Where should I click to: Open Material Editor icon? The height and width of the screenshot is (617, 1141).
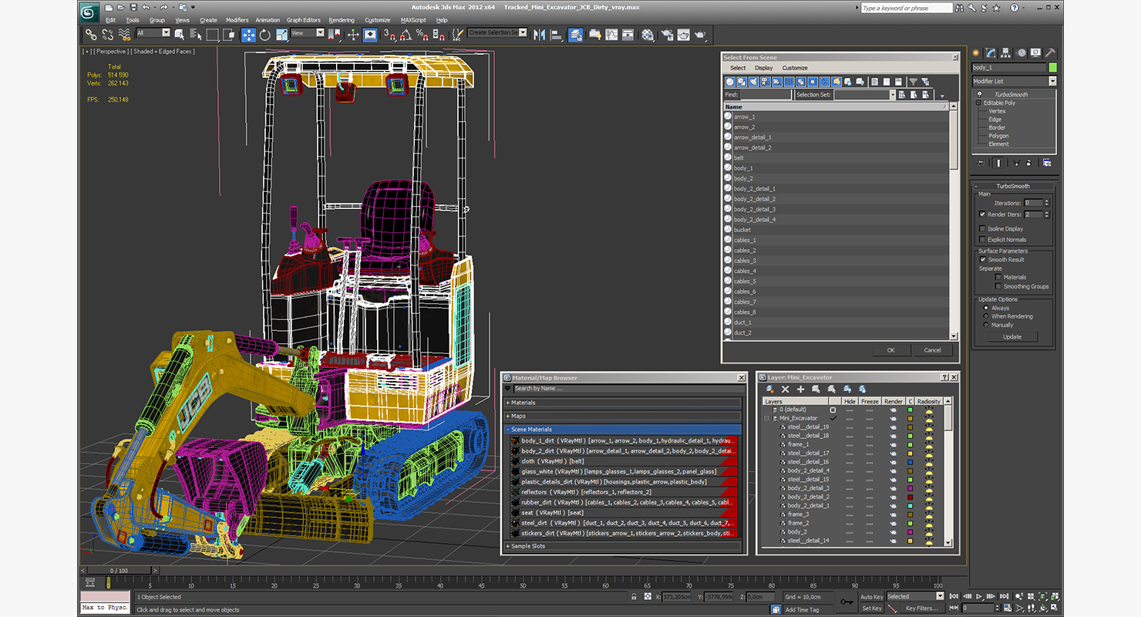pyautogui.click(x=648, y=34)
